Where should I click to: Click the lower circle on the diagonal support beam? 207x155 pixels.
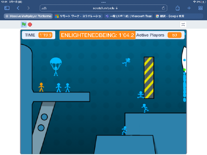(41, 128)
